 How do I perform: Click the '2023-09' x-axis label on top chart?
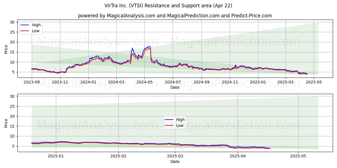click(x=32, y=82)
